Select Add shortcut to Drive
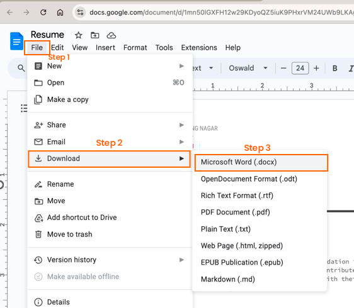The image size is (354, 308). click(110, 217)
